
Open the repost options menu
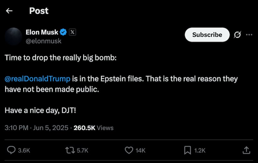pyautogui.click(x=69, y=150)
